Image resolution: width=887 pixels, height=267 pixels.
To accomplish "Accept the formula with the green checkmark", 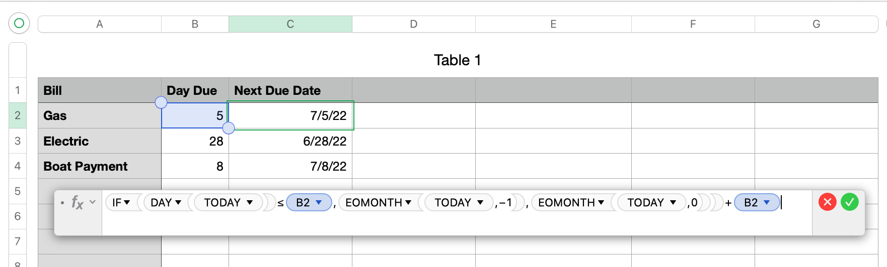I will [x=849, y=202].
